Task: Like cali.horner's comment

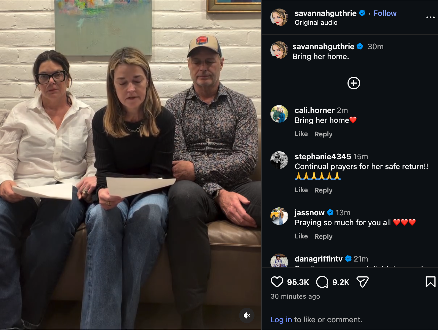Action: (301, 134)
